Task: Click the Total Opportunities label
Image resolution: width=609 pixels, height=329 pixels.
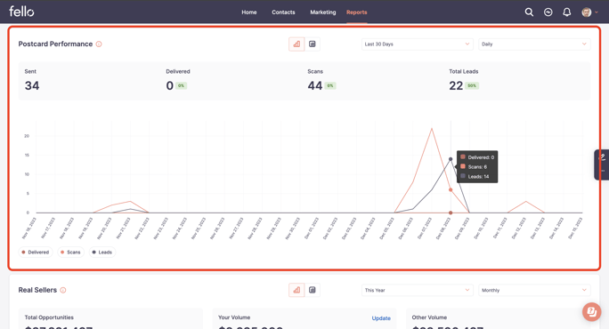Action: pos(49,317)
